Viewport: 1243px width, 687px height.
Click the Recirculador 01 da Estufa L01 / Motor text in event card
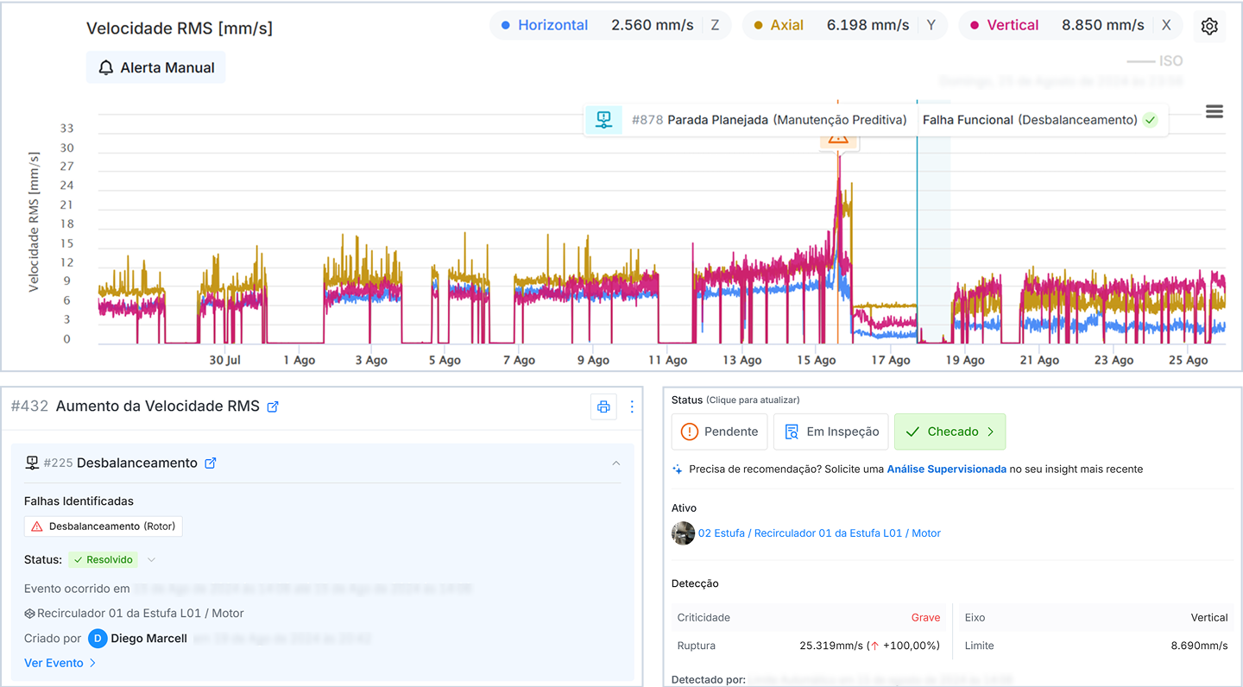point(140,614)
